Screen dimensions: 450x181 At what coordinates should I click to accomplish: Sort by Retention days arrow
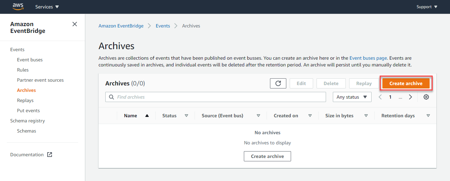tap(428, 116)
